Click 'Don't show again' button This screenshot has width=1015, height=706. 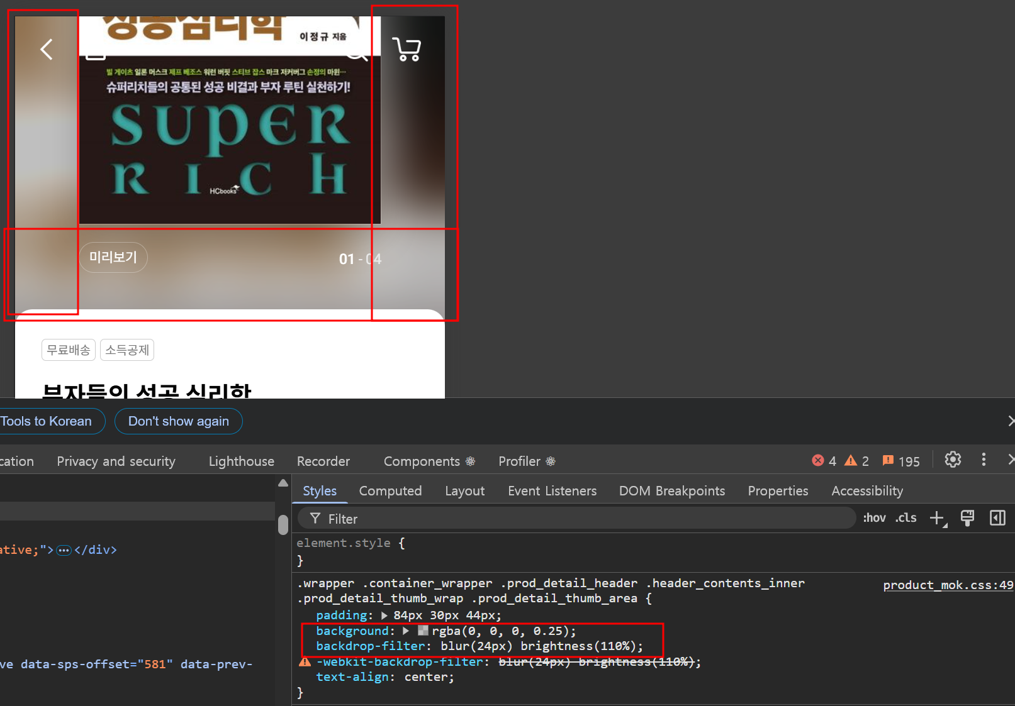point(179,421)
